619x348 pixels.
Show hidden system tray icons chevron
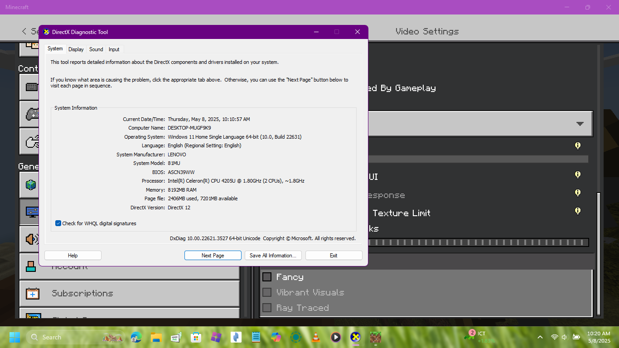tap(540, 337)
